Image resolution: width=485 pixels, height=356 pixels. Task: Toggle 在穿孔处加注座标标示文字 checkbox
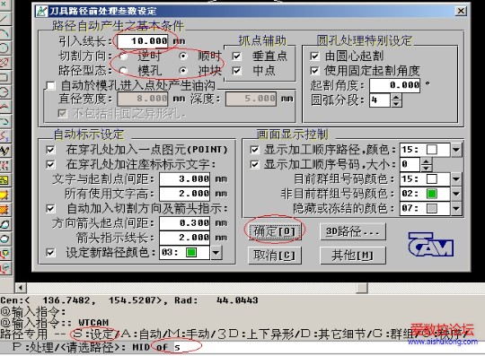coord(50,165)
